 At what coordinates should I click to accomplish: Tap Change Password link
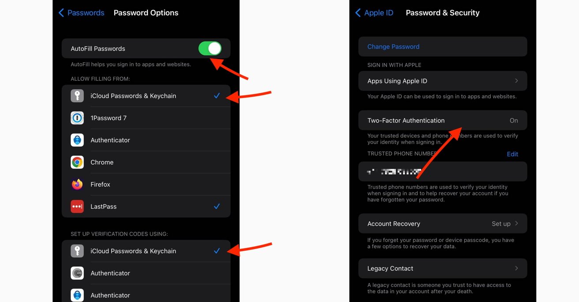point(393,46)
